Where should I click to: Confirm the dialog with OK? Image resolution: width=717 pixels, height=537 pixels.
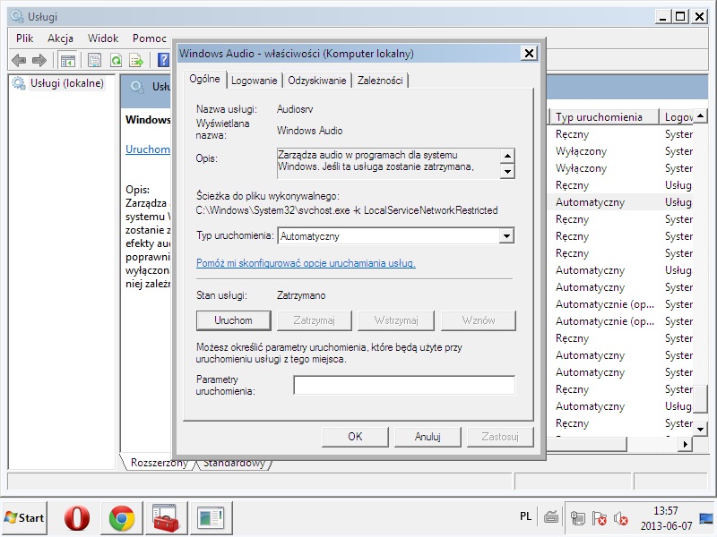pyautogui.click(x=355, y=437)
